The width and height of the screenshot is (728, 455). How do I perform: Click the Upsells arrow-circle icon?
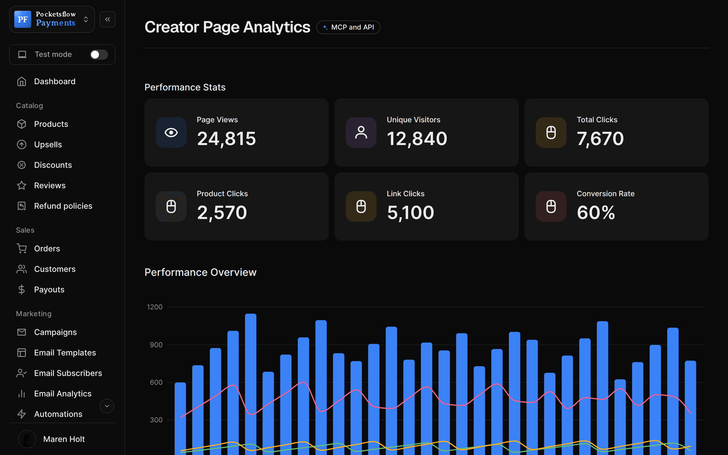(x=22, y=145)
